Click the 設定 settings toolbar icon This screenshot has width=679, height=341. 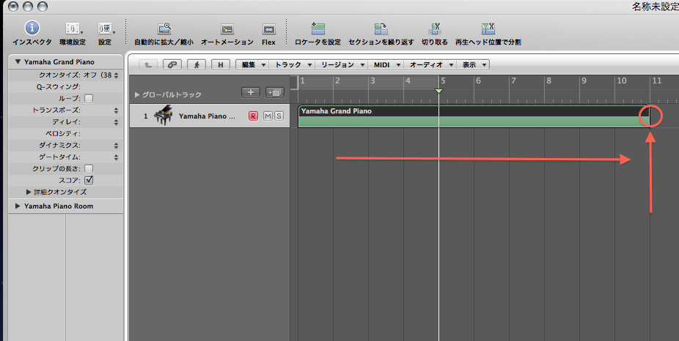click(x=105, y=29)
